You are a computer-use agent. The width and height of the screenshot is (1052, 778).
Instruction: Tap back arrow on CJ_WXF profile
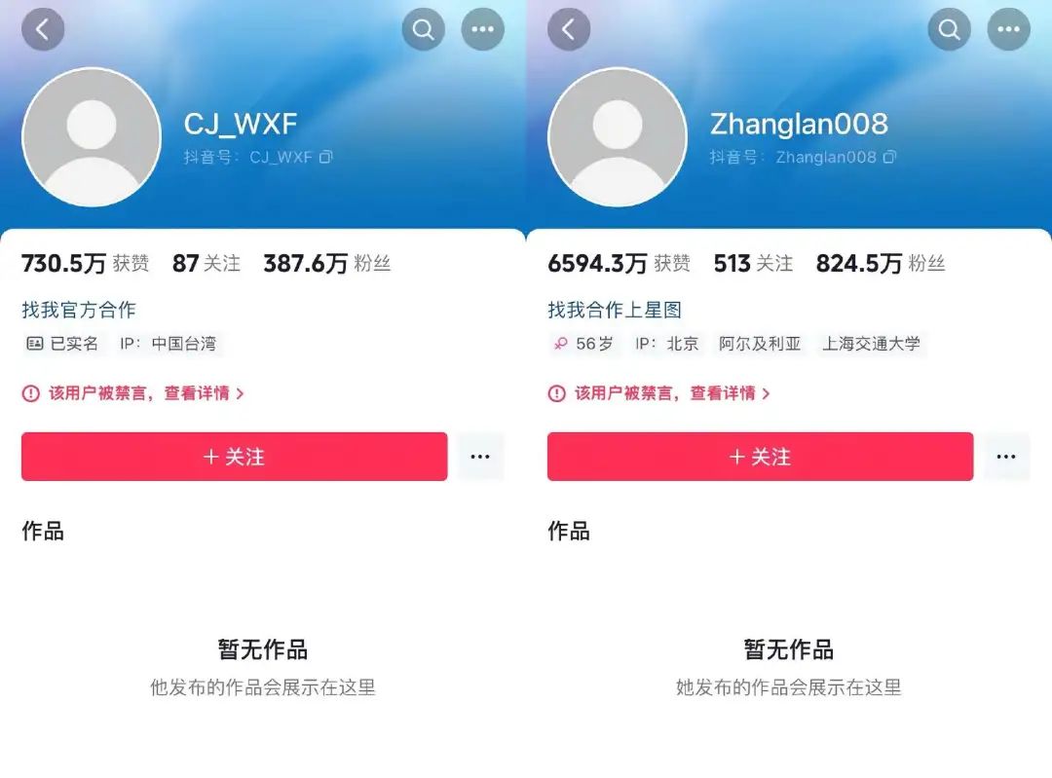click(x=43, y=29)
